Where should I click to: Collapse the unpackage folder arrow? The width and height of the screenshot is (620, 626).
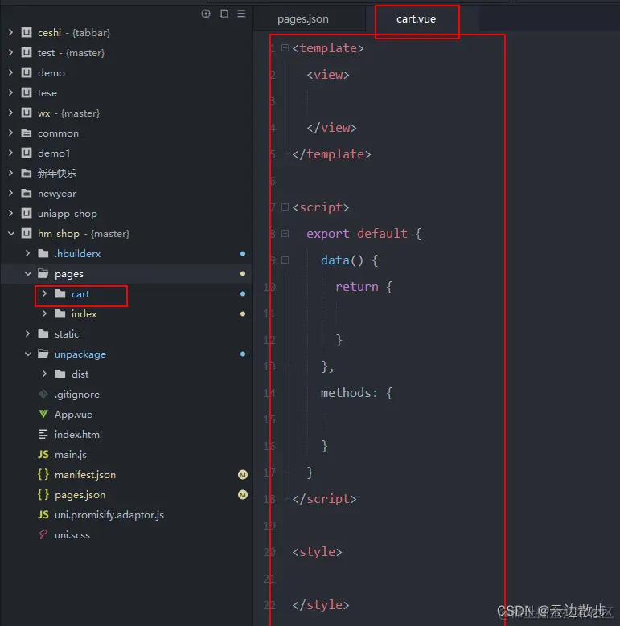(x=28, y=354)
